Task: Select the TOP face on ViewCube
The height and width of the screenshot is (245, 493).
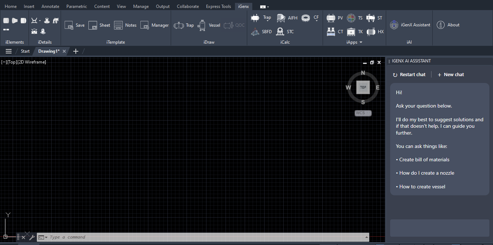Action: click(363, 87)
